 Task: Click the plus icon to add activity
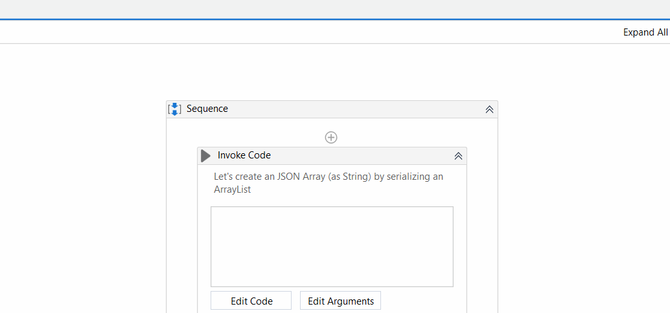(331, 137)
